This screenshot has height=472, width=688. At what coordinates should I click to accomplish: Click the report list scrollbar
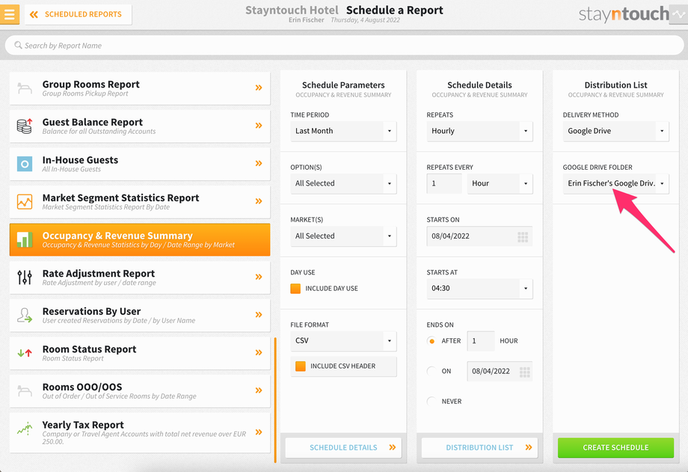pos(275,400)
